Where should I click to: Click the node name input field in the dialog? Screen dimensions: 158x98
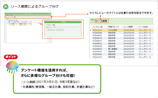[x=65, y=25]
